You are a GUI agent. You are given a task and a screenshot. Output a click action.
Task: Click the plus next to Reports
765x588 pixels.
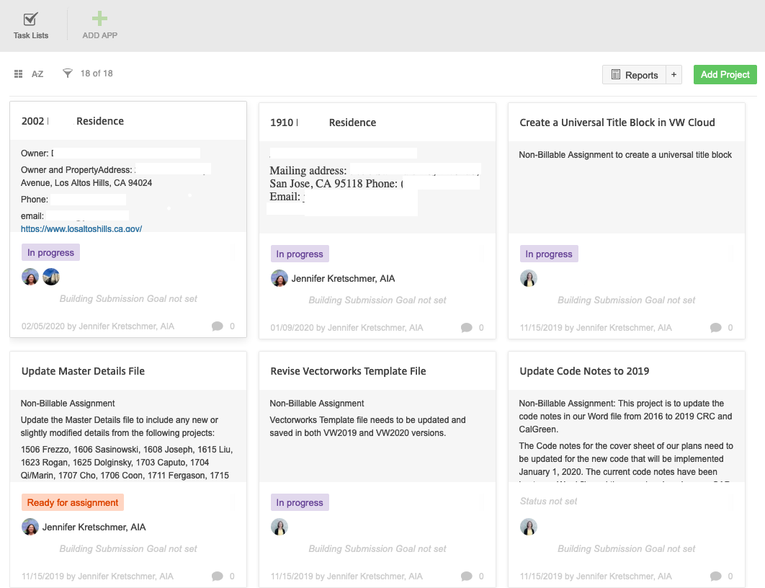click(x=674, y=73)
